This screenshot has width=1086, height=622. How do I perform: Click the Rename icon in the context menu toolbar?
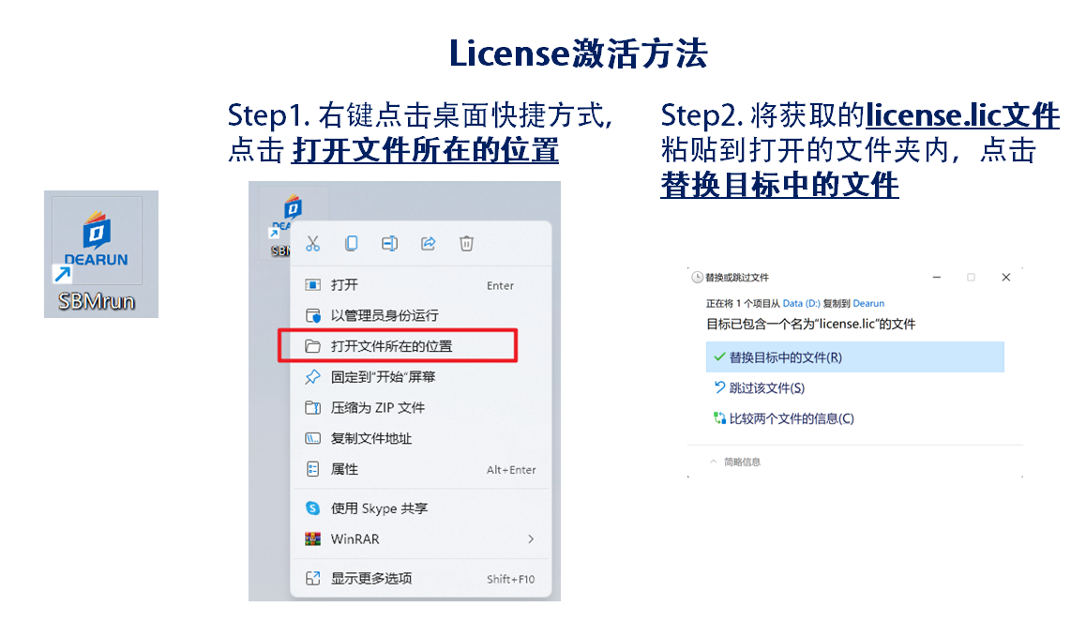coord(390,243)
